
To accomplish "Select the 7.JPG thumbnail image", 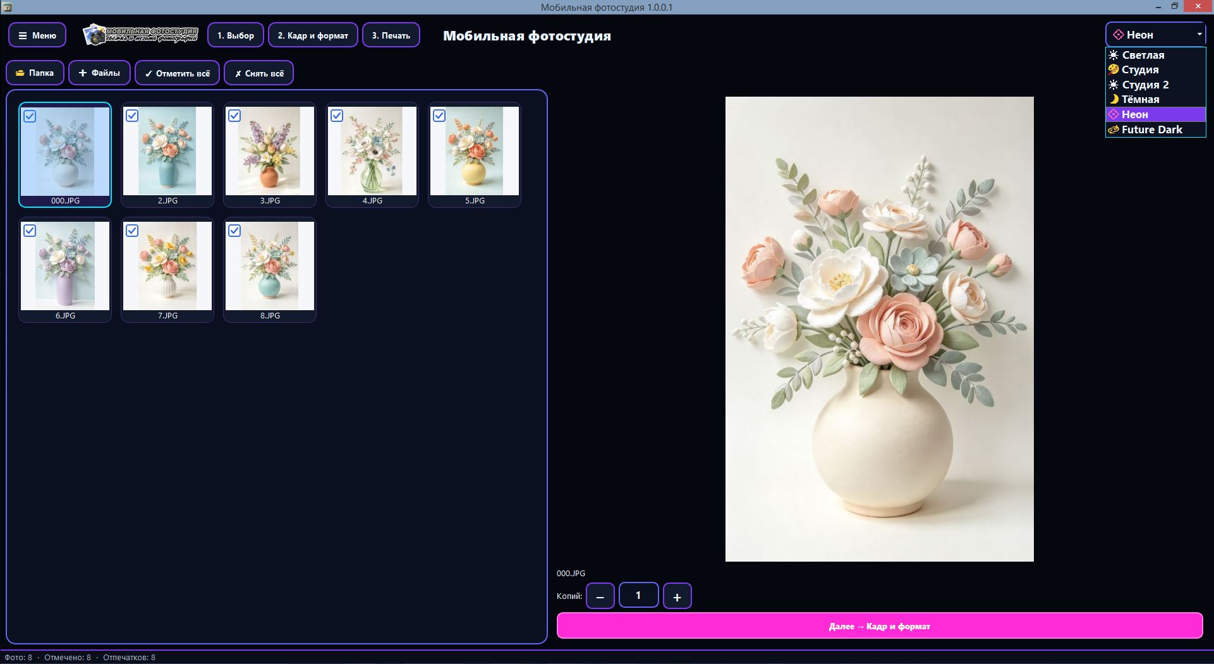I will coord(167,266).
